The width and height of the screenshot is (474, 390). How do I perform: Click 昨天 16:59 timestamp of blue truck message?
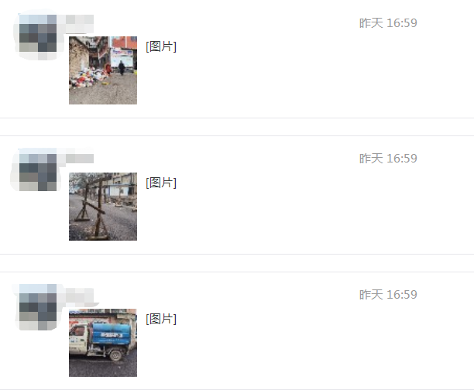tap(388, 295)
